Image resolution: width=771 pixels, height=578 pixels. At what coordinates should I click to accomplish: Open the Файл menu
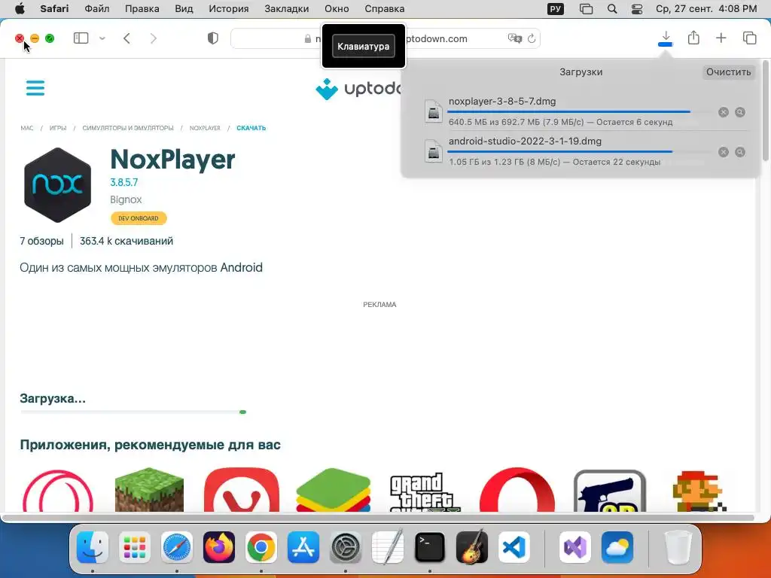[97, 9]
